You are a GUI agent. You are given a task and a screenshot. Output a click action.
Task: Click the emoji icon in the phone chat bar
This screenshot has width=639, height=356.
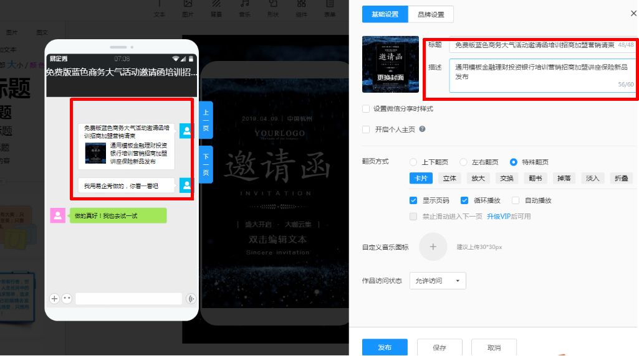[x=67, y=299]
